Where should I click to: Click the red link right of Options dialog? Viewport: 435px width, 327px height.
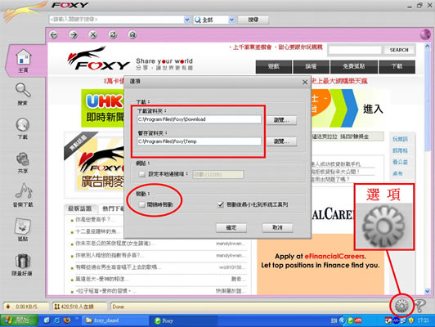pyautogui.click(x=339, y=81)
